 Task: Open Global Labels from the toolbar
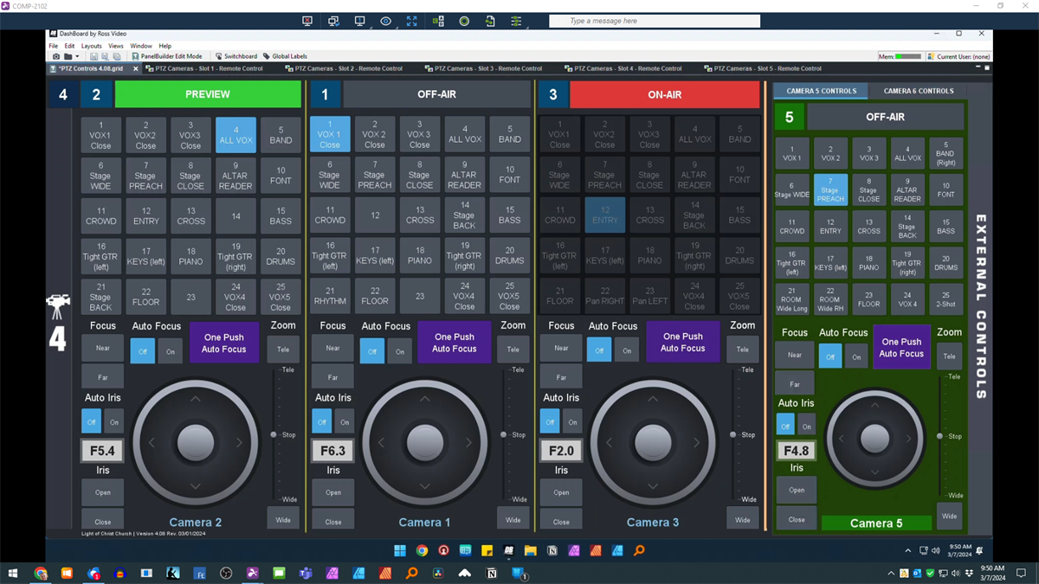tap(285, 56)
